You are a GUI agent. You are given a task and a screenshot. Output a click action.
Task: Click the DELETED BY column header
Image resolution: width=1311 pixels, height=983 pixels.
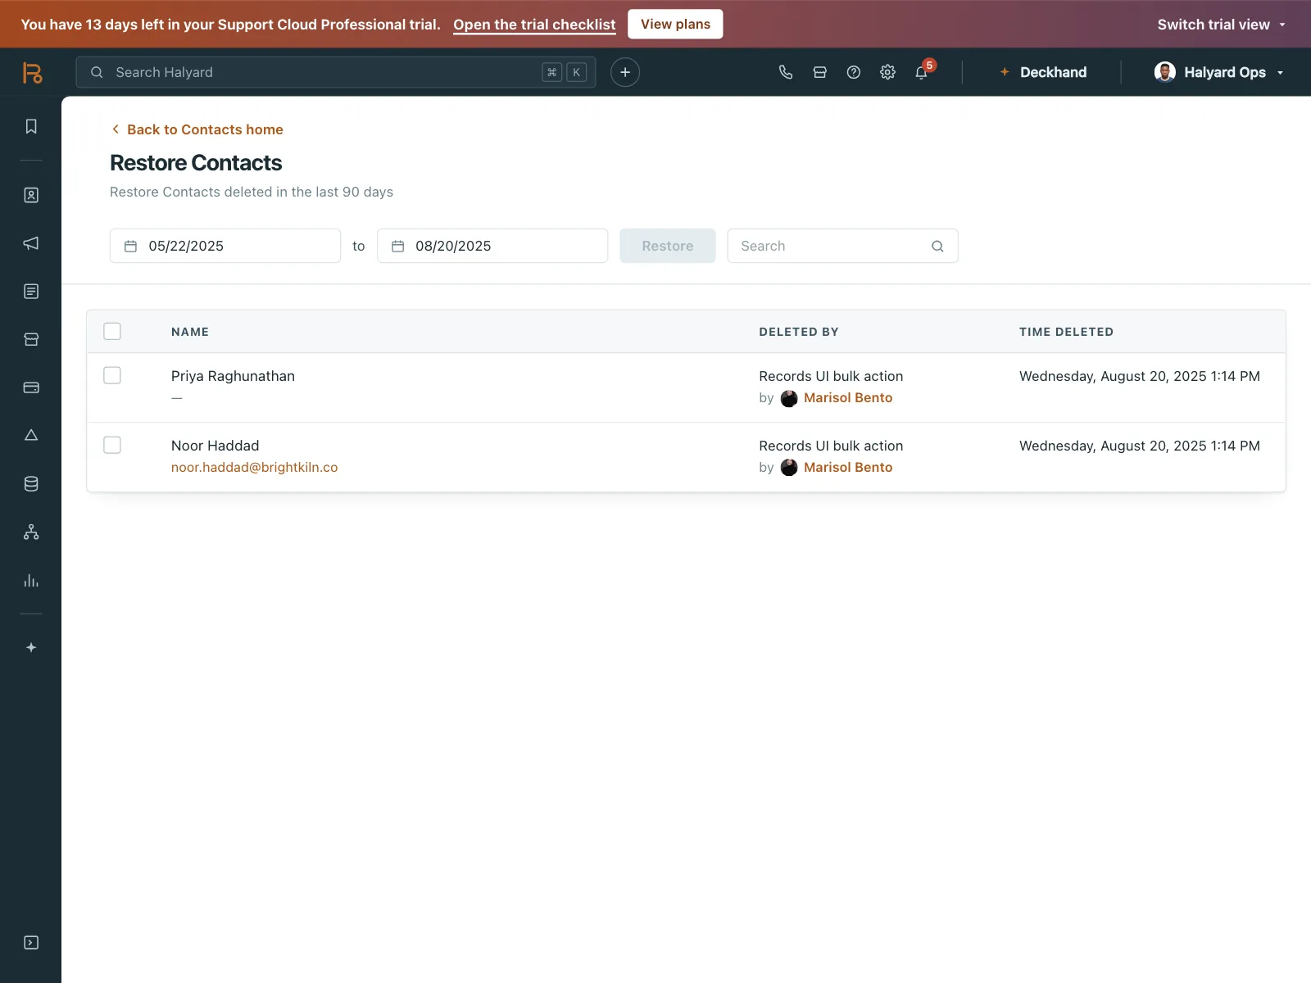coord(799,332)
